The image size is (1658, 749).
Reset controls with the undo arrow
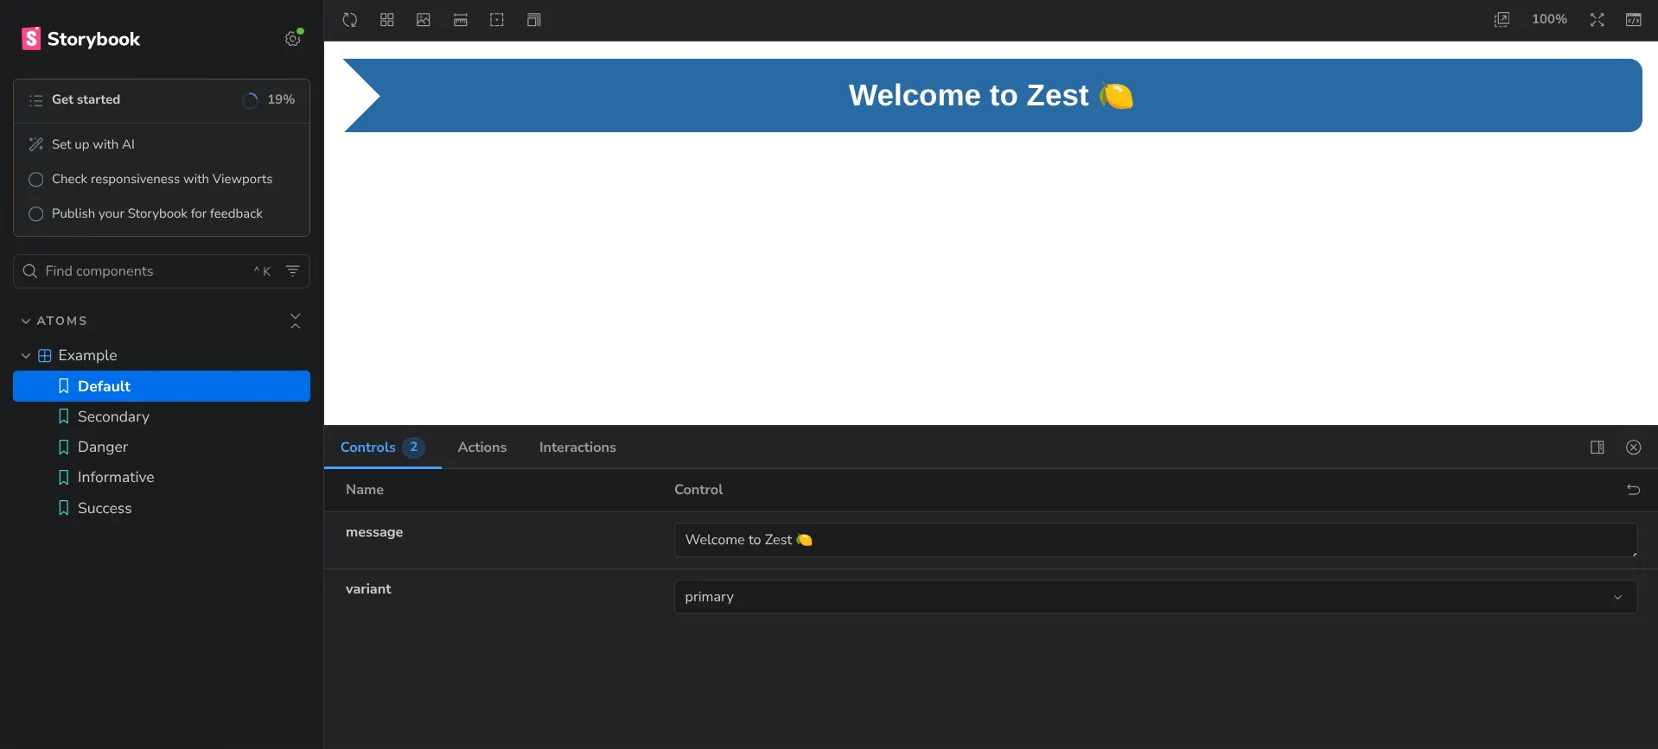pyautogui.click(x=1634, y=490)
